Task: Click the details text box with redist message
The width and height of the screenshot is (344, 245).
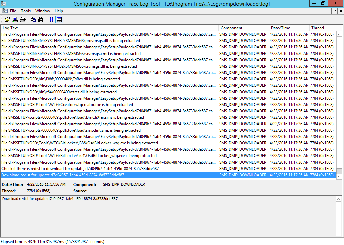Action: tap(168, 216)
